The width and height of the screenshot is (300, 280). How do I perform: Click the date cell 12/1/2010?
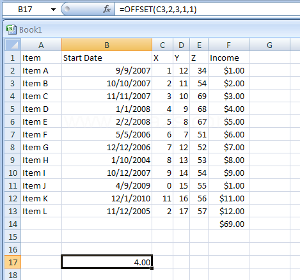click(107, 198)
